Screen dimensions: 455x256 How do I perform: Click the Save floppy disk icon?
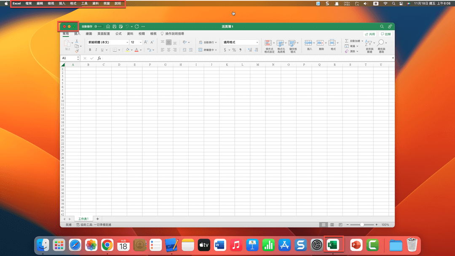tap(114, 26)
